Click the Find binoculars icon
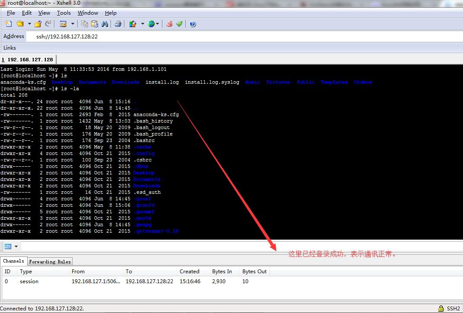This screenshot has height=313, width=463. (x=105, y=24)
